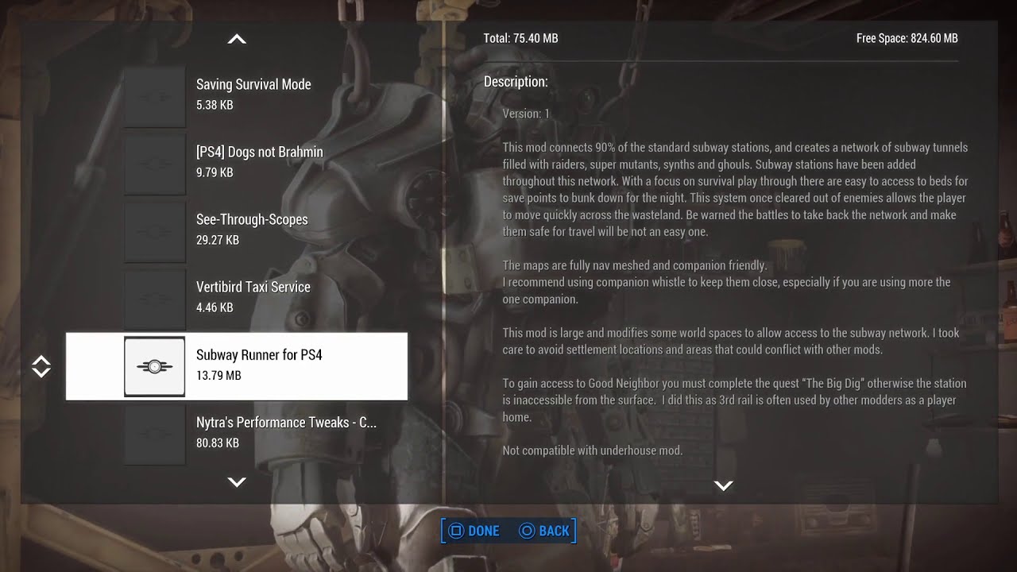Click 'Not compatible with underhouse mod.' line
Image resolution: width=1017 pixels, height=572 pixels.
click(592, 450)
